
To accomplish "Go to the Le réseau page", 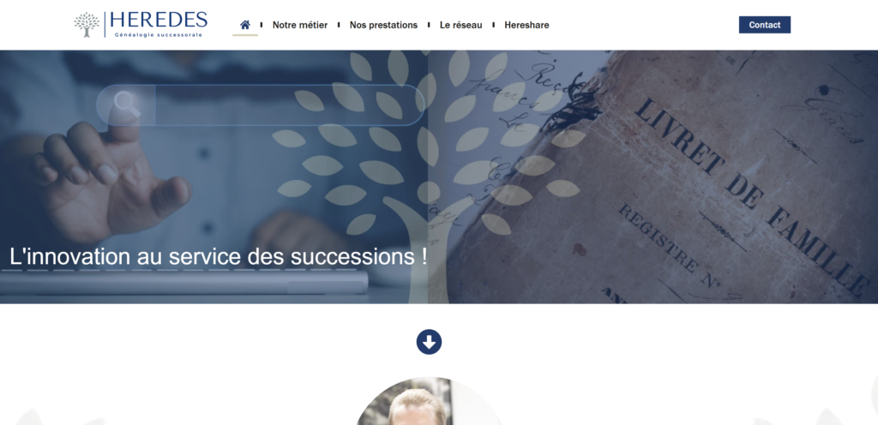I will coord(460,25).
